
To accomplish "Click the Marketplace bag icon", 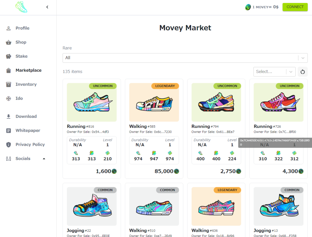I will coord(9,70).
